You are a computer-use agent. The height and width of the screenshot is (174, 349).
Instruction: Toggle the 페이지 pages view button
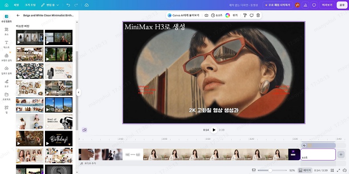tap(305, 170)
